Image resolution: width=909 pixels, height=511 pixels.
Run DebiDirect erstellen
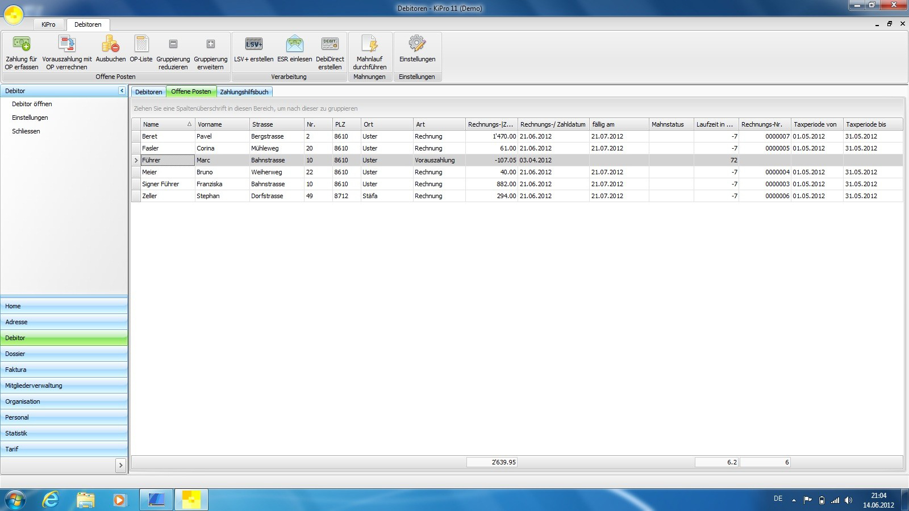click(330, 44)
